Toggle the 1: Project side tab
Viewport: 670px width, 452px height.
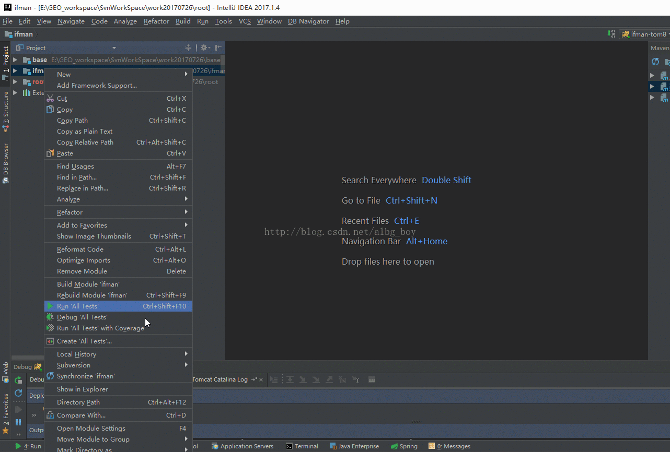5,63
